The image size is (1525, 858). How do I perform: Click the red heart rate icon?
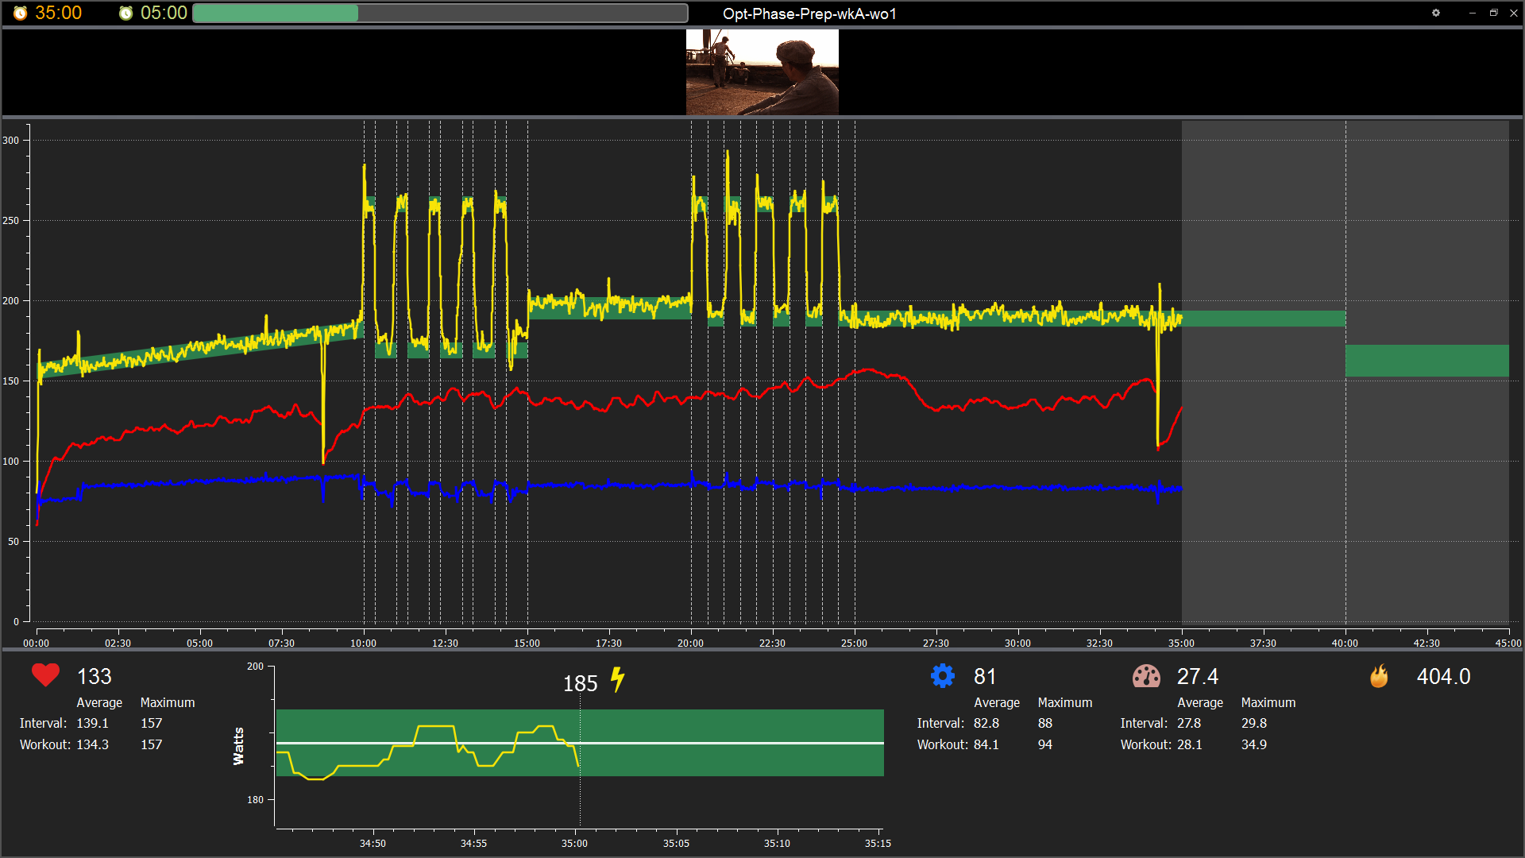pyautogui.click(x=45, y=675)
